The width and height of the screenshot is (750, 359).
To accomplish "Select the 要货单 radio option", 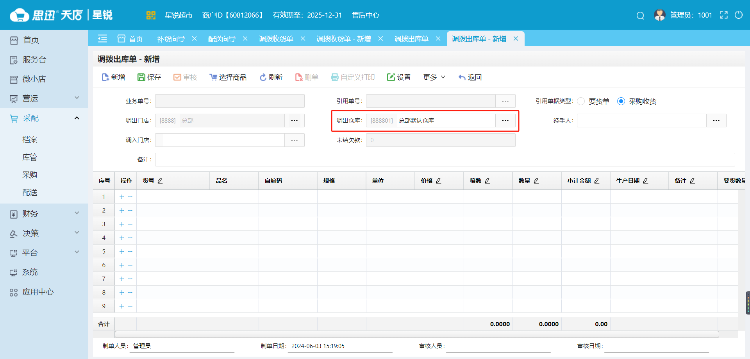I will (x=581, y=101).
